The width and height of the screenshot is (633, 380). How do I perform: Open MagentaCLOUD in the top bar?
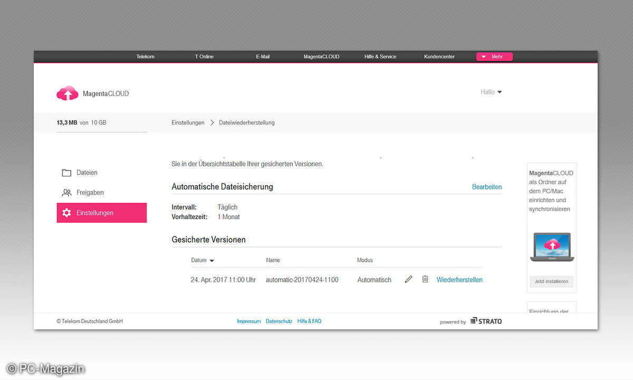tap(321, 56)
